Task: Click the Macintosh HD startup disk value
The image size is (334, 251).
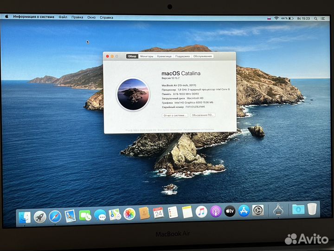Action: coord(195,99)
